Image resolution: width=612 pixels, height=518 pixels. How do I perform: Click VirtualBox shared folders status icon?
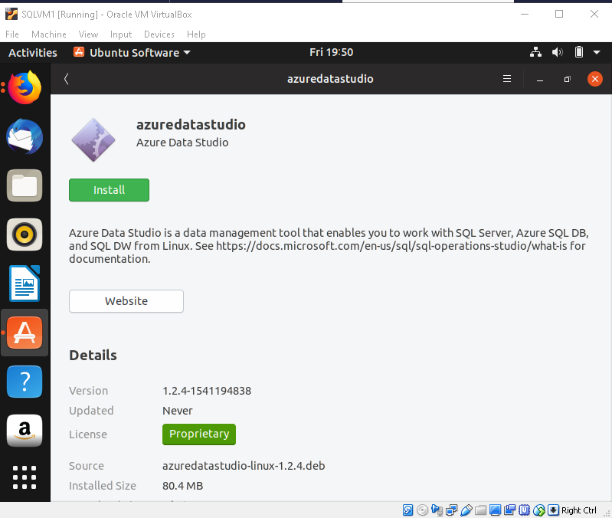click(481, 510)
